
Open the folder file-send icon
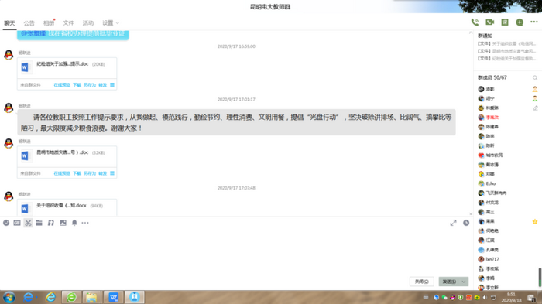[39, 223]
